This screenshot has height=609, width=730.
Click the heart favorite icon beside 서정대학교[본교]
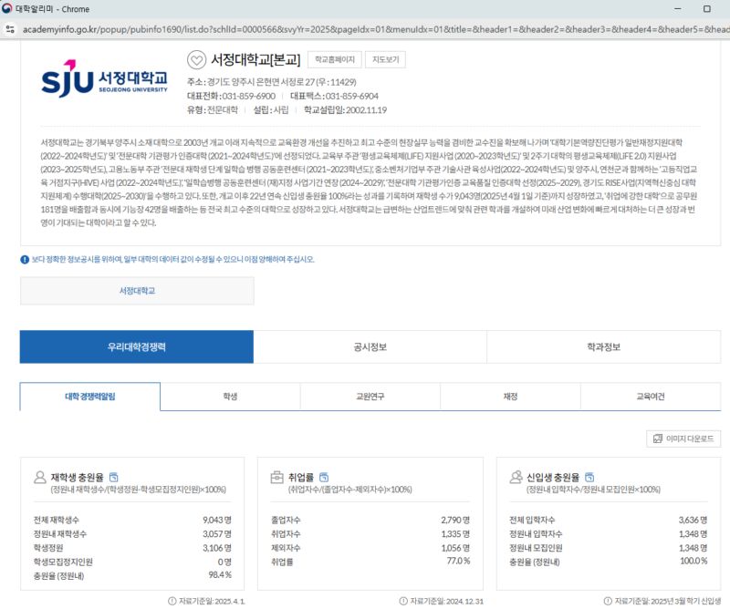pyautogui.click(x=196, y=59)
